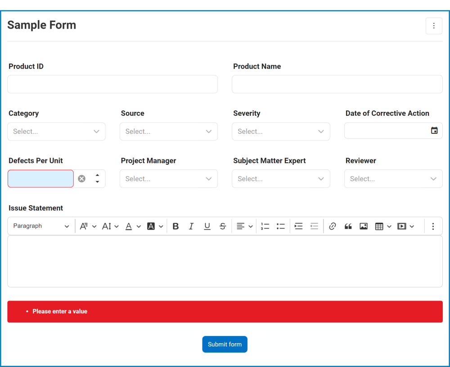Open the calendar picker for Corrective Action date
Screen dimensions: 450x367
(x=434, y=131)
